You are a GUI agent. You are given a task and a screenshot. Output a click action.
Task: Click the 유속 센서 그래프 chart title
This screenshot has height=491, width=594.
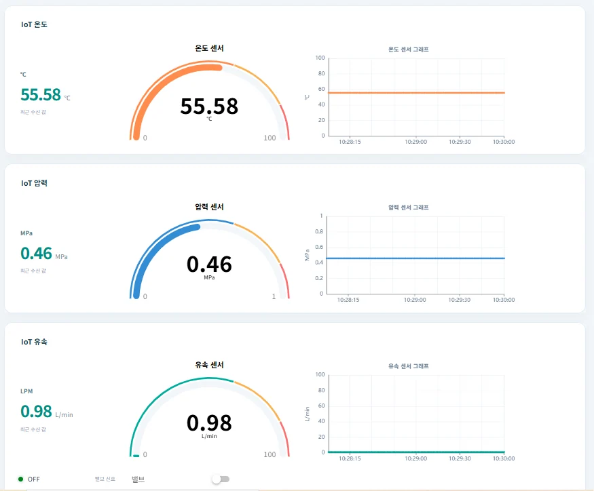pos(409,366)
